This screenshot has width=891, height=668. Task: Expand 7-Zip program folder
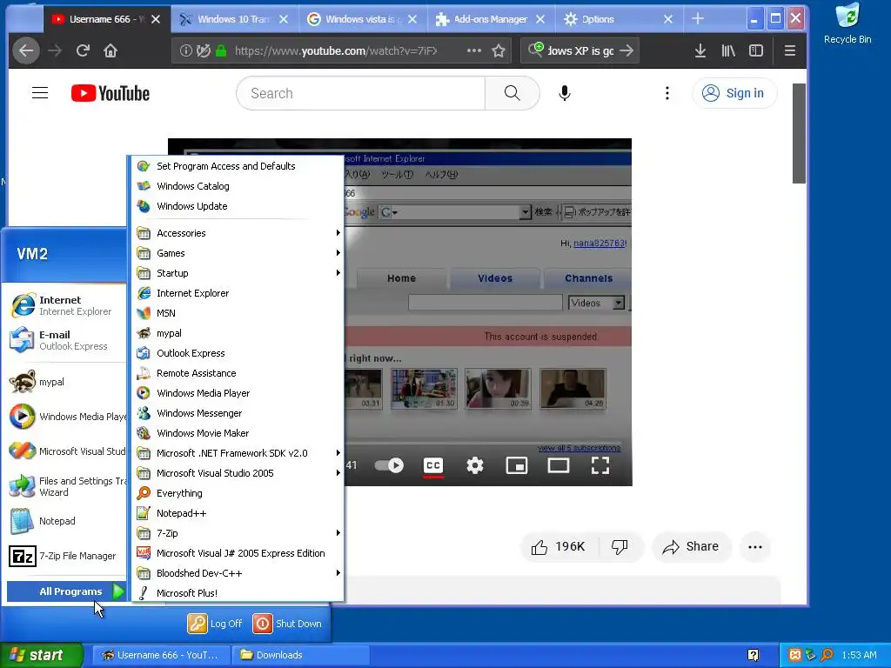pos(238,533)
